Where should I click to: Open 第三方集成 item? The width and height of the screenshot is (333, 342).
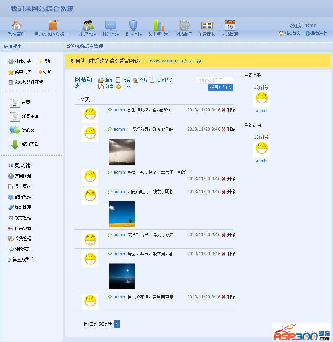tap(21, 259)
